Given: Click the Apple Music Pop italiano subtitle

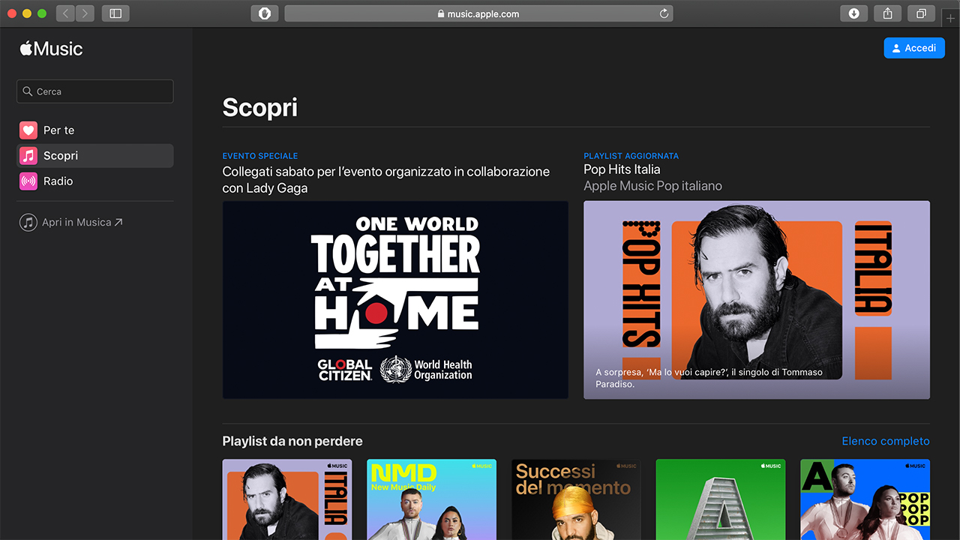Looking at the screenshot, I should pyautogui.click(x=653, y=186).
